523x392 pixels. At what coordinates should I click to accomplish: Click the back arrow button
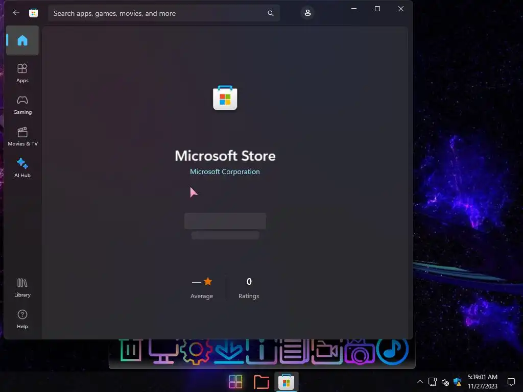pos(16,13)
